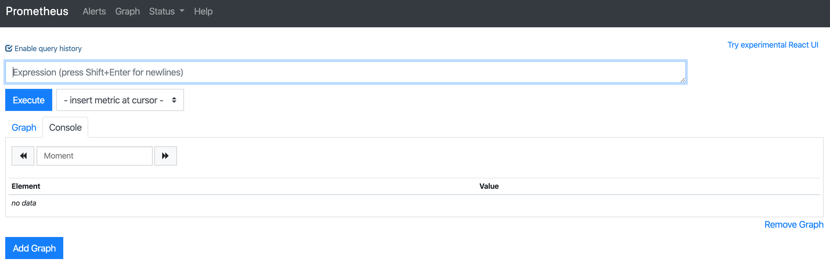Click the rewind moment back button
Image resolution: width=830 pixels, height=273 pixels.
coord(23,156)
